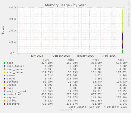Screen dimensions: 131x113
Task: Click the active avg value 981.88M
Action: [x=97, y=101]
